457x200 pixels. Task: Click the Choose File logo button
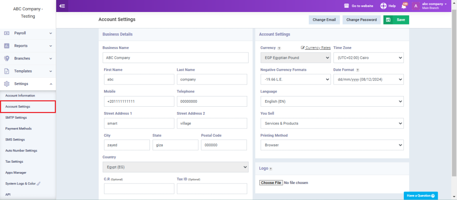pos(271,183)
